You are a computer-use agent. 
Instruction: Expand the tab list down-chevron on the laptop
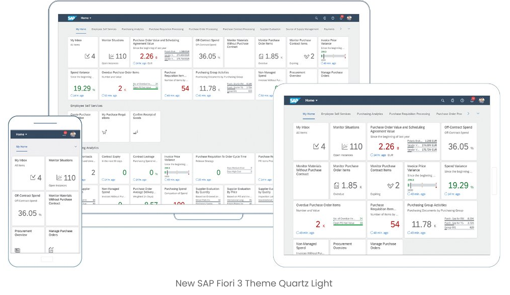pyautogui.click(x=349, y=29)
